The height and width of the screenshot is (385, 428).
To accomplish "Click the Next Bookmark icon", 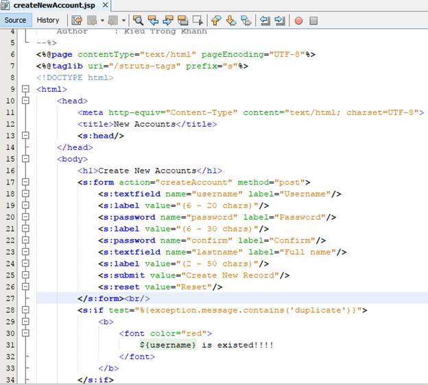I will tap(231, 21).
